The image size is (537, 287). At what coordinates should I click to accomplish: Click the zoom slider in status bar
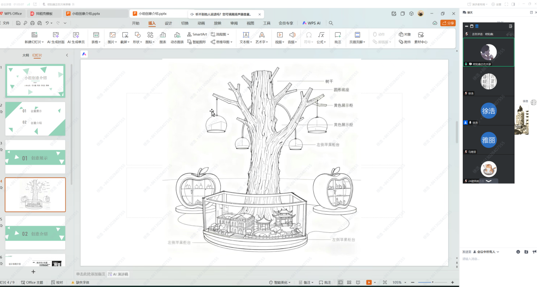pos(433,282)
